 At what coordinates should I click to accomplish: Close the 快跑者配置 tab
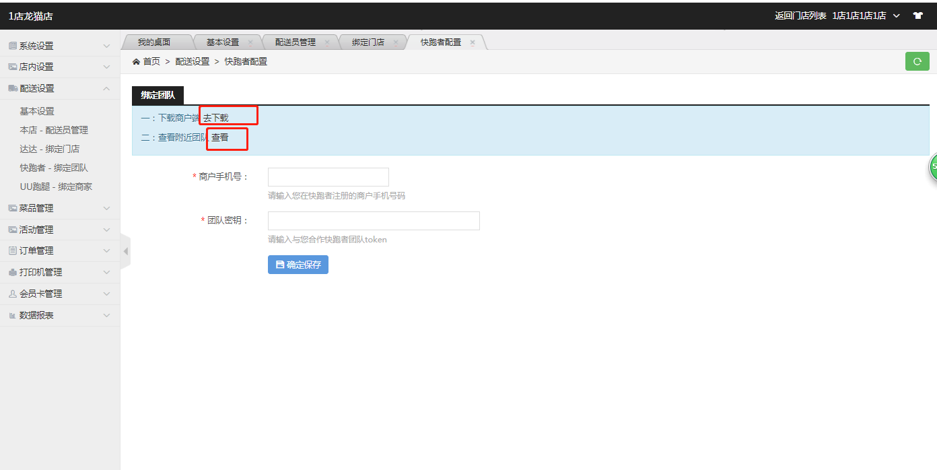tap(473, 42)
